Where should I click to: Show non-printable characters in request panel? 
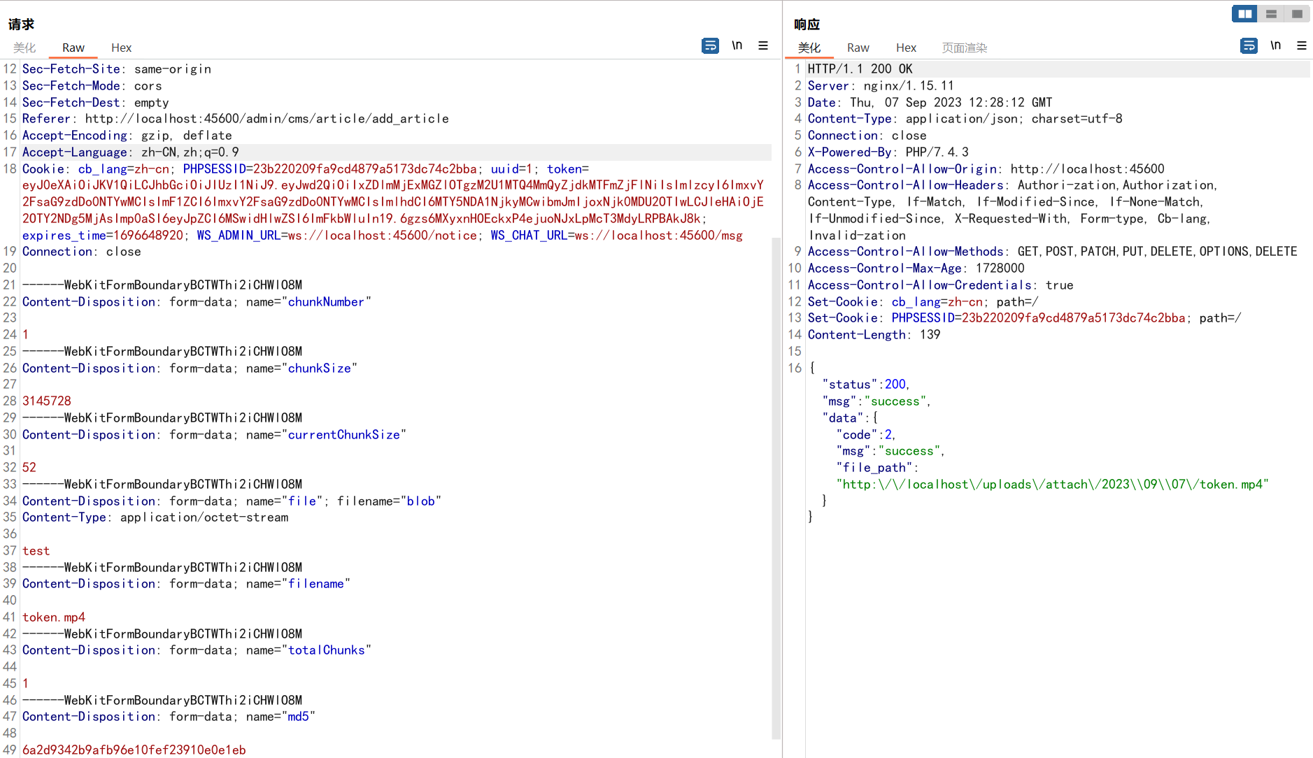tap(737, 46)
